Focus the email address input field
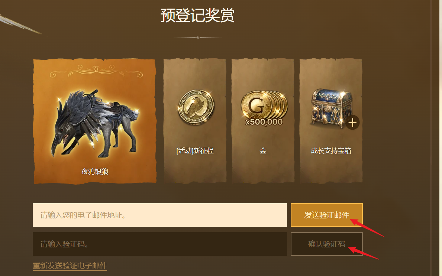The width and height of the screenshot is (442, 276). click(160, 215)
